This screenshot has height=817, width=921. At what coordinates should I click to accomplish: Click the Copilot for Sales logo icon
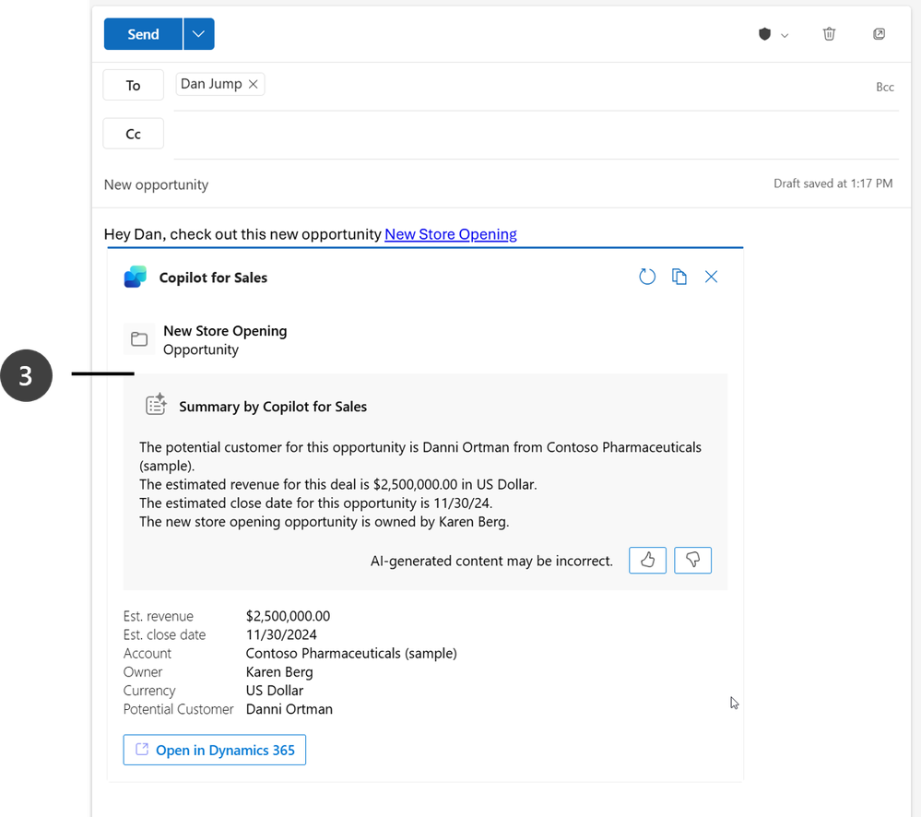pos(136,277)
